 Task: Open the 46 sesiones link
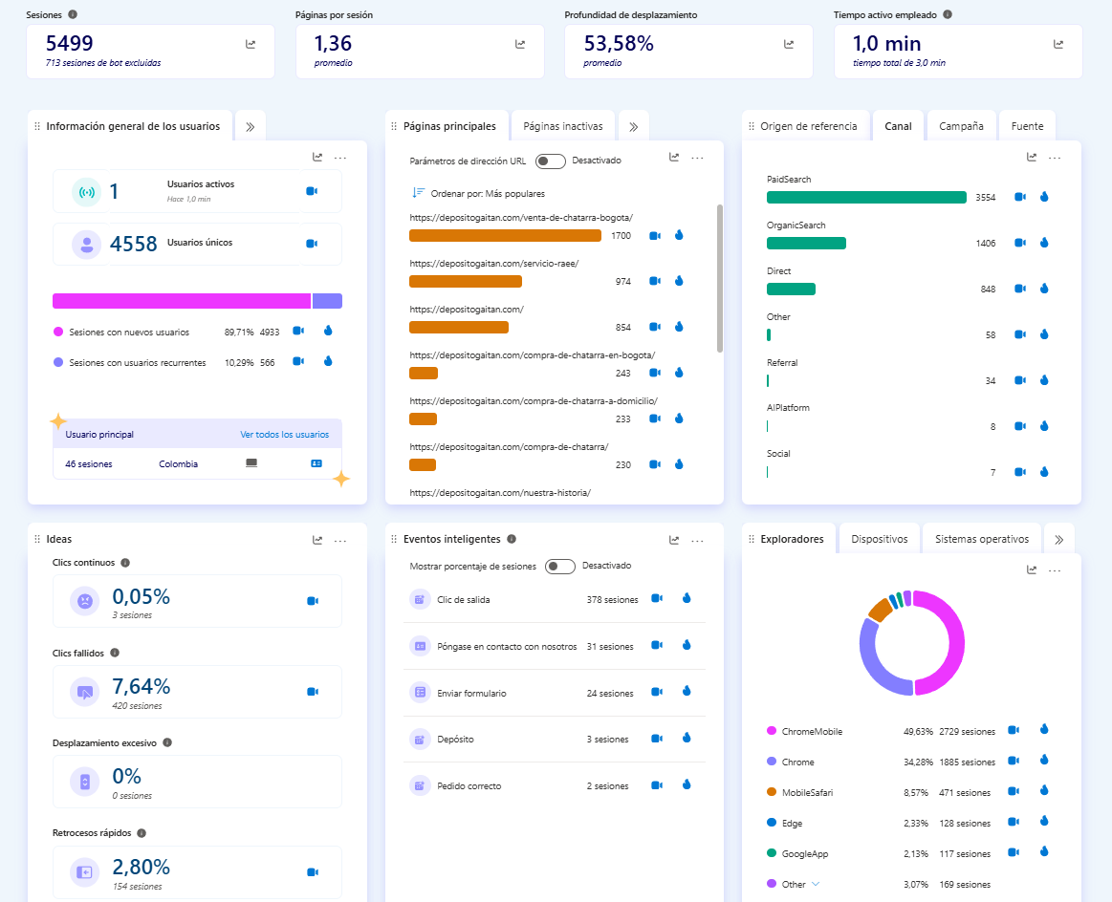[x=88, y=464]
